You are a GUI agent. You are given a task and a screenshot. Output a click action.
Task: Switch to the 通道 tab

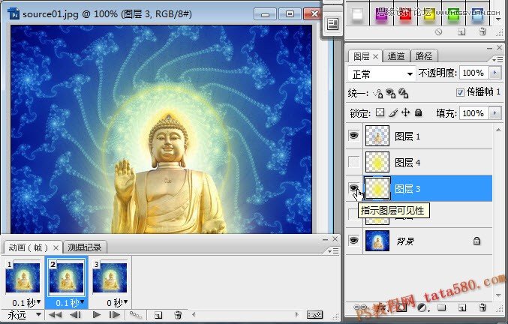pos(396,56)
